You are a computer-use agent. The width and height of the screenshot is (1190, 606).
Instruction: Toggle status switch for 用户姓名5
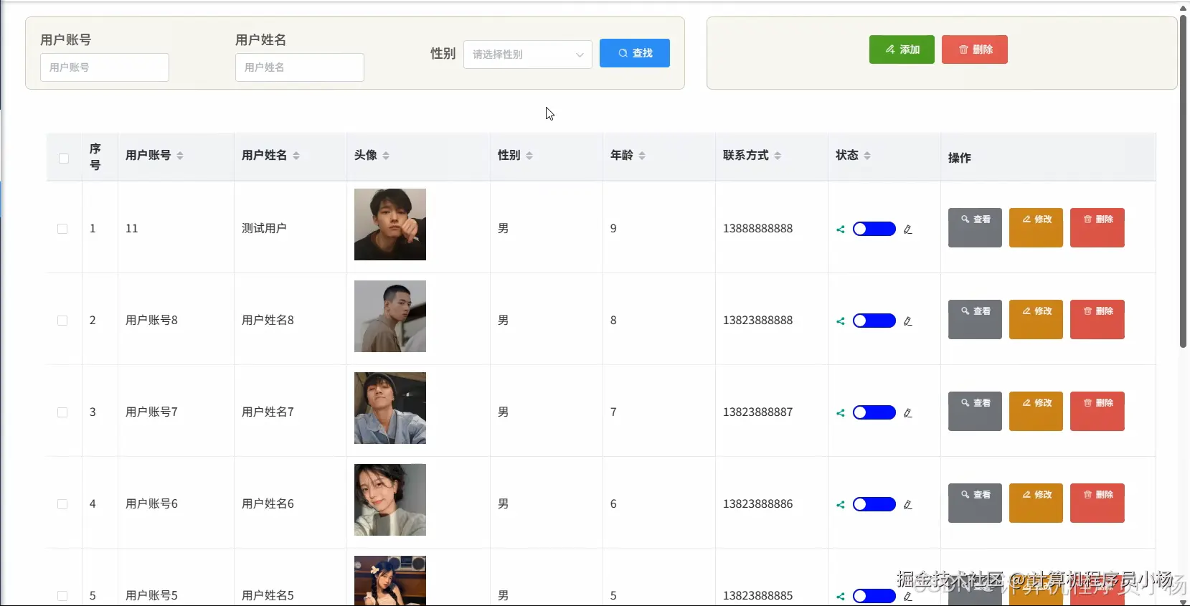[874, 596]
